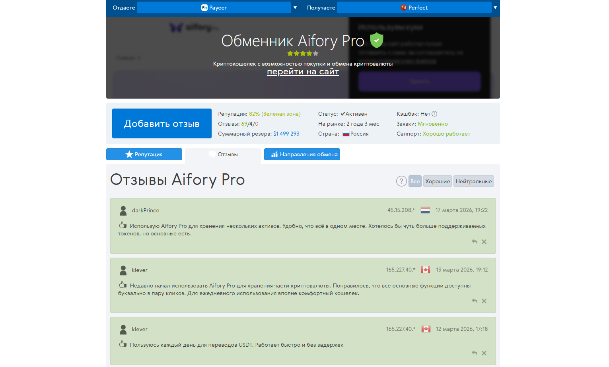The height and width of the screenshot is (367, 609).
Task: Reply to klever's 13 March review
Action: click(474, 301)
